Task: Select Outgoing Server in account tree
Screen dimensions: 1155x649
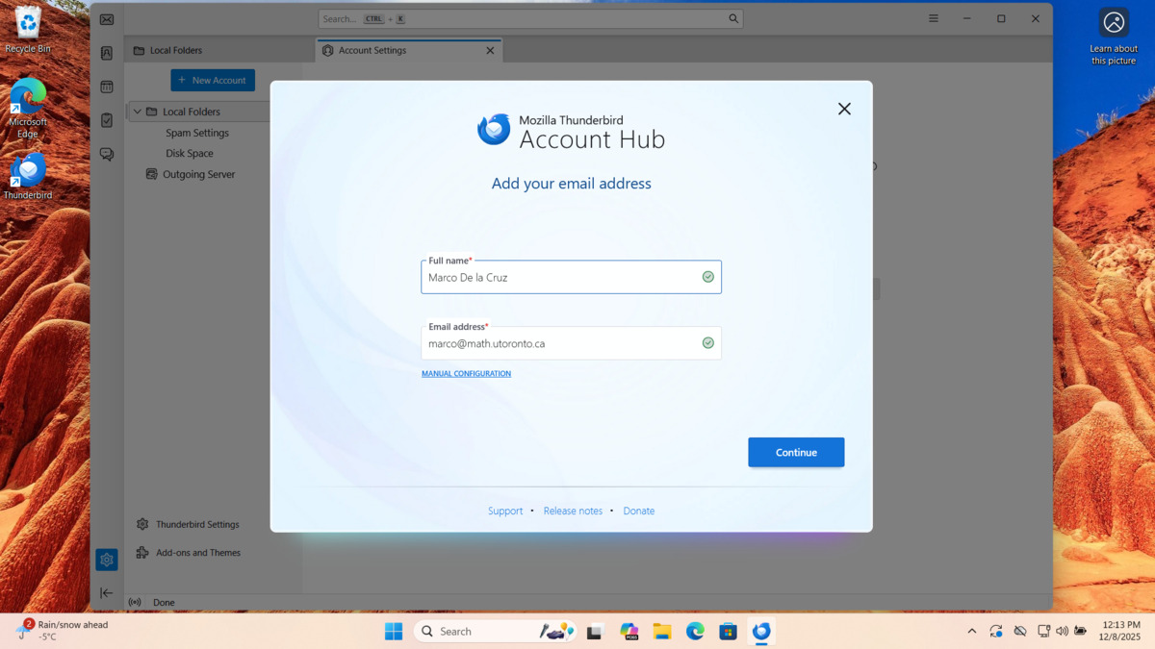Action: pos(198,174)
